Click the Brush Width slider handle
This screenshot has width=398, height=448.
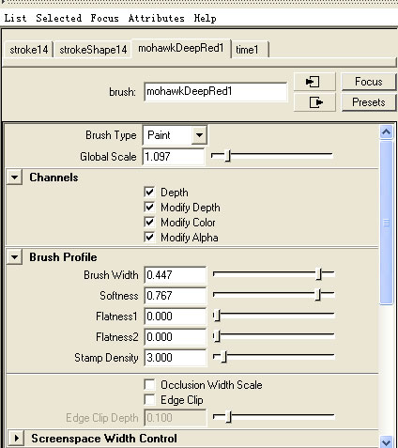pyautogui.click(x=318, y=273)
